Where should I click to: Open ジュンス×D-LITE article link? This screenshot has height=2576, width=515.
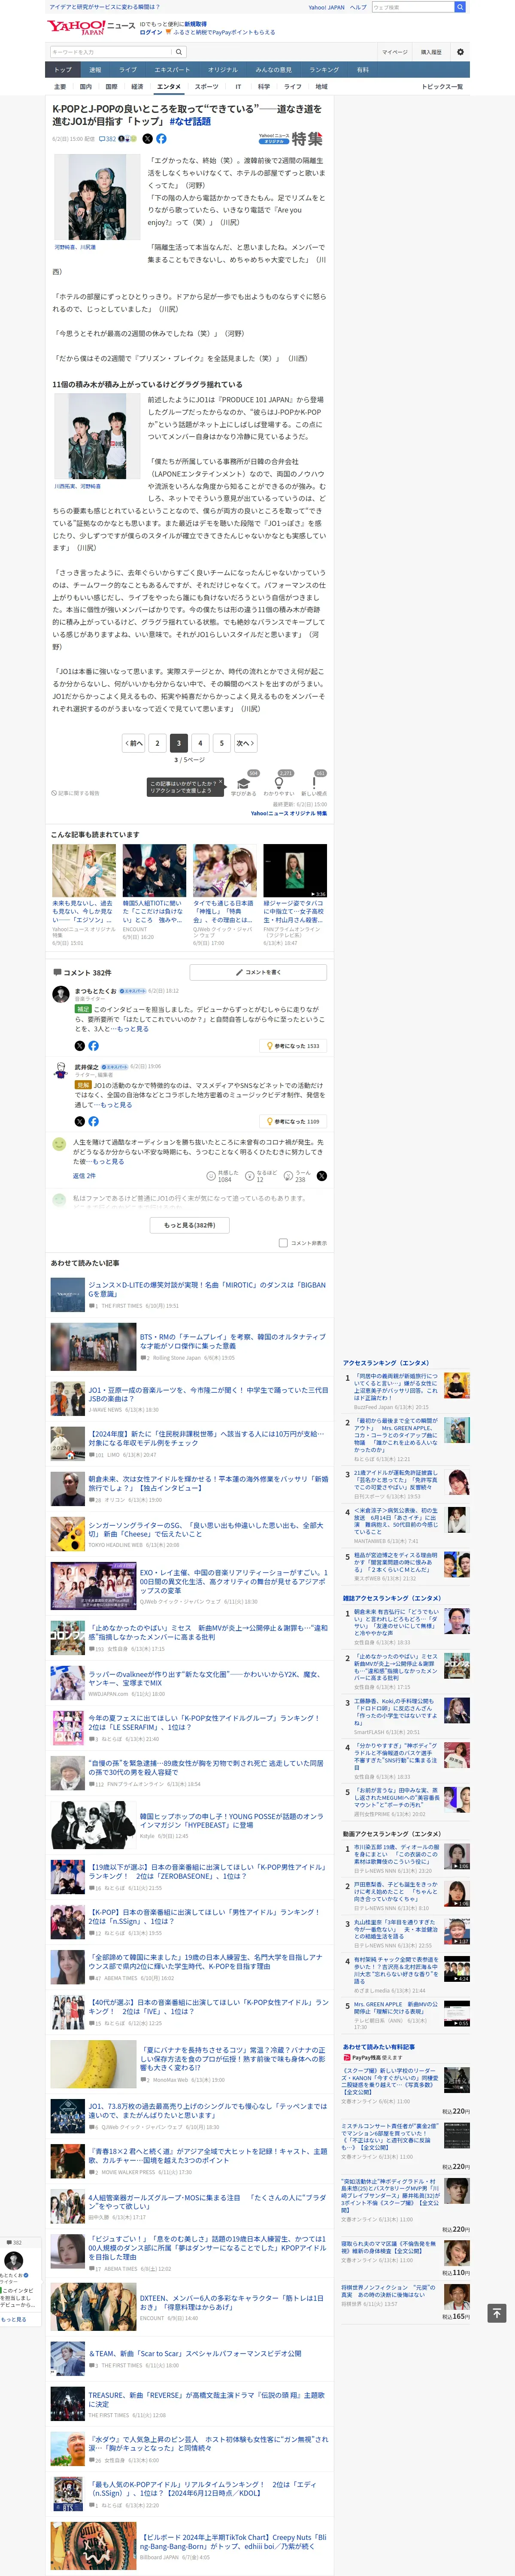pos(206,1289)
